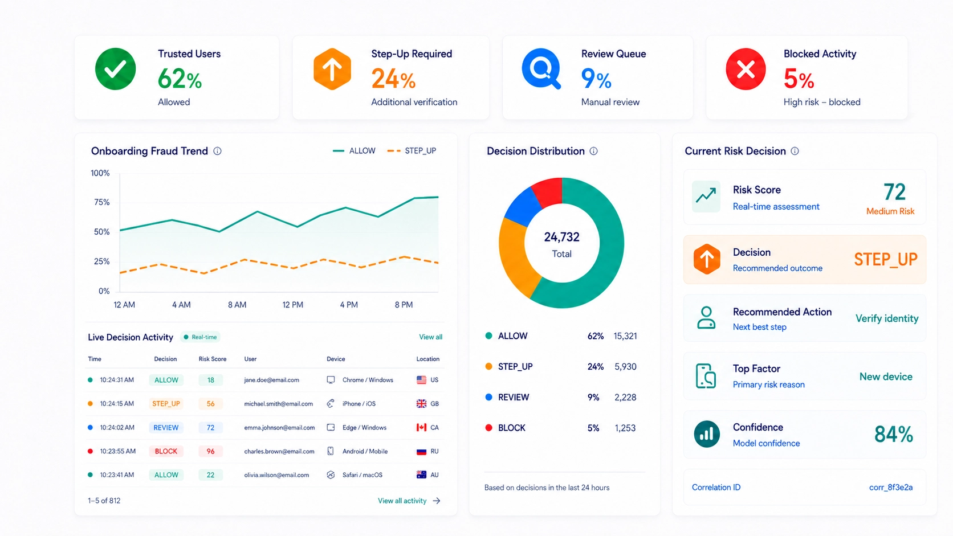Click the GB flag icon
Viewport: 953px width, 536px height.
click(x=421, y=403)
